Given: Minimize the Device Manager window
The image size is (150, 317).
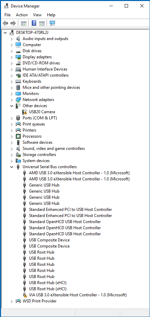Looking at the screenshot, I should click(x=111, y=6).
